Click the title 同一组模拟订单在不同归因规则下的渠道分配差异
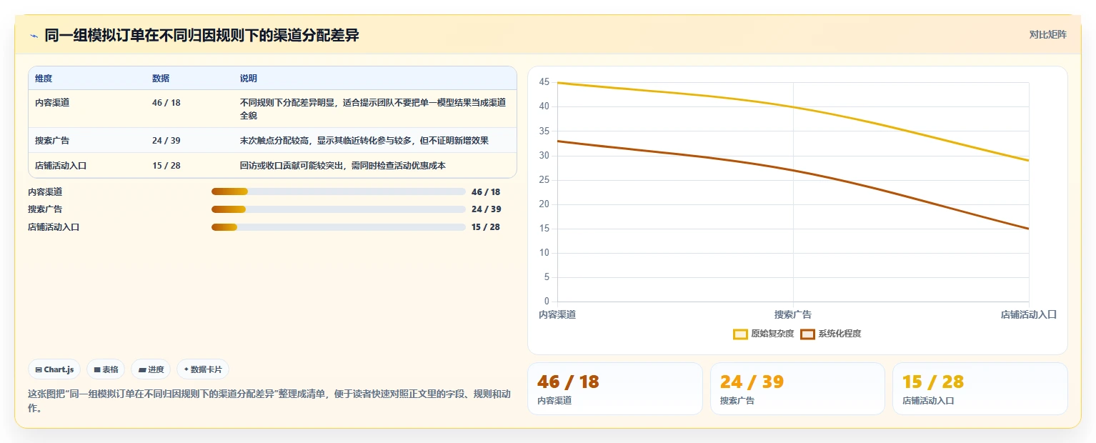The height and width of the screenshot is (443, 1096). tap(201, 36)
